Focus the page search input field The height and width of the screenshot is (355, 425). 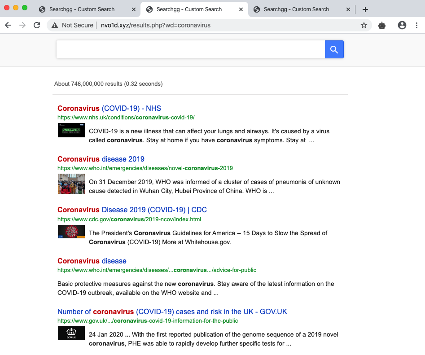[x=190, y=49]
